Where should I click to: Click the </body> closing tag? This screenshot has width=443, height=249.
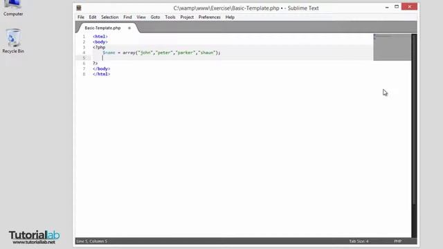(102, 68)
